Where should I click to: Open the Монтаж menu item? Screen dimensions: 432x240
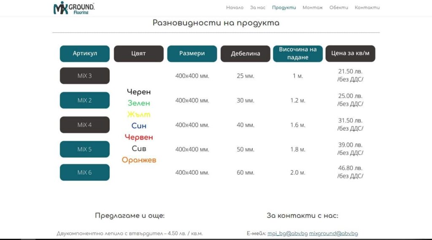(313, 8)
